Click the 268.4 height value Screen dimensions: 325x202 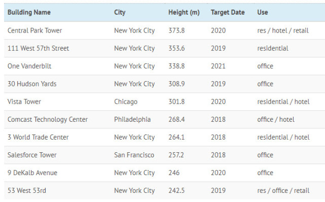pos(176,119)
